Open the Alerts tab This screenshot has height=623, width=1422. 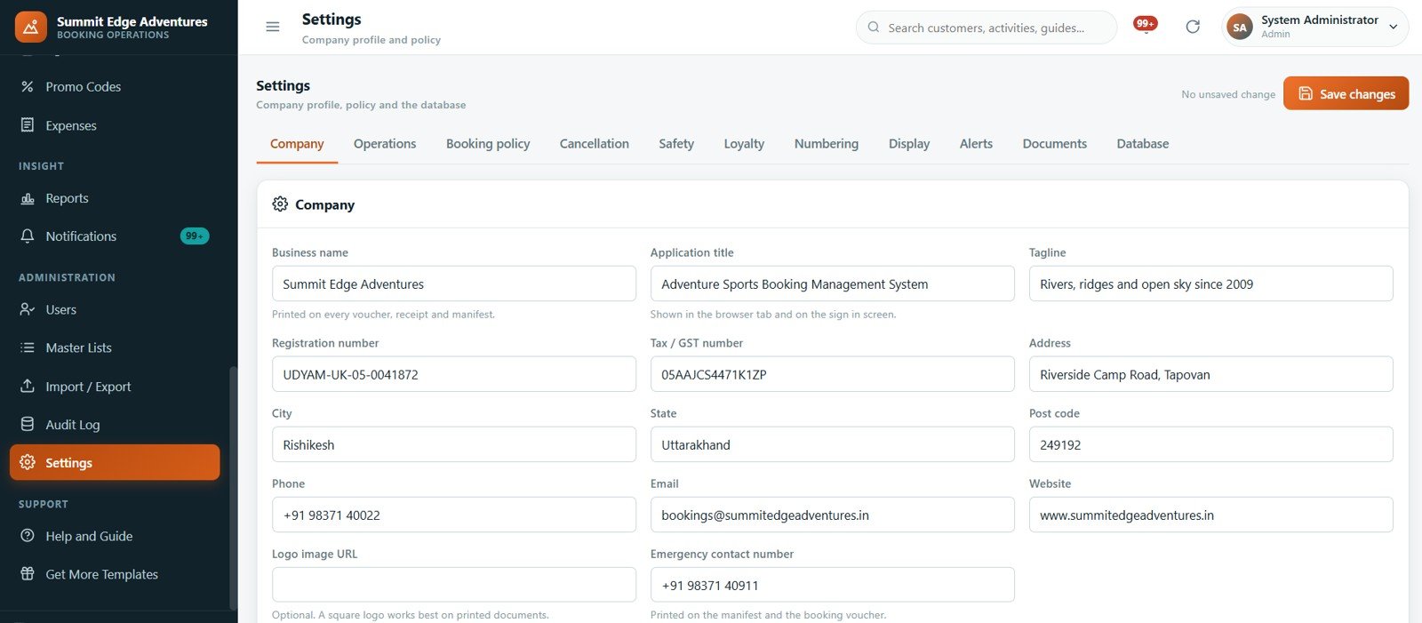pos(976,144)
